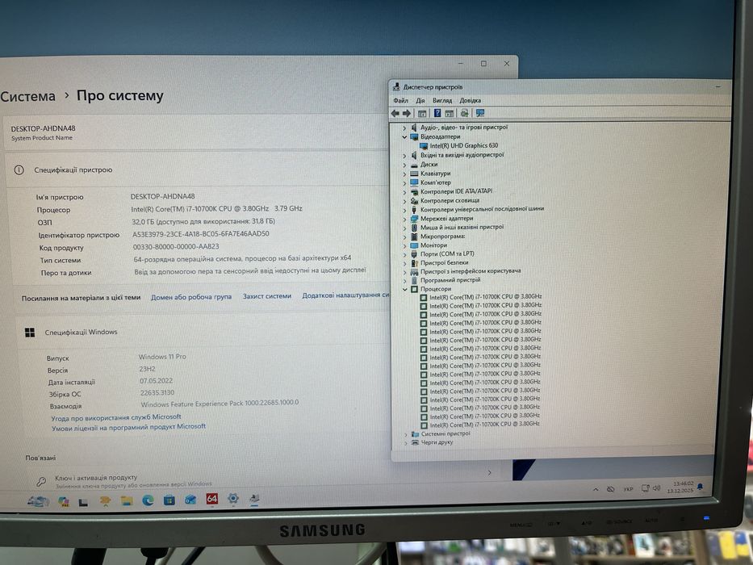Open the Довідка menu
The width and height of the screenshot is (753, 565).
pyautogui.click(x=470, y=100)
